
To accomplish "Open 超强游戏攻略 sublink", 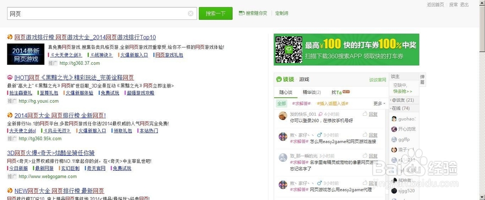I will (x=141, y=93).
